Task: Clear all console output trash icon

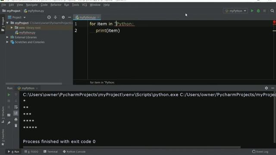Action: 16,125
